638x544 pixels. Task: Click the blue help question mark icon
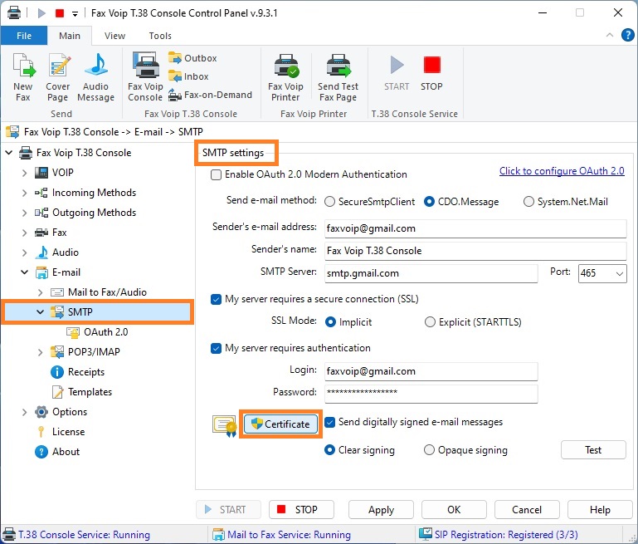(628, 35)
